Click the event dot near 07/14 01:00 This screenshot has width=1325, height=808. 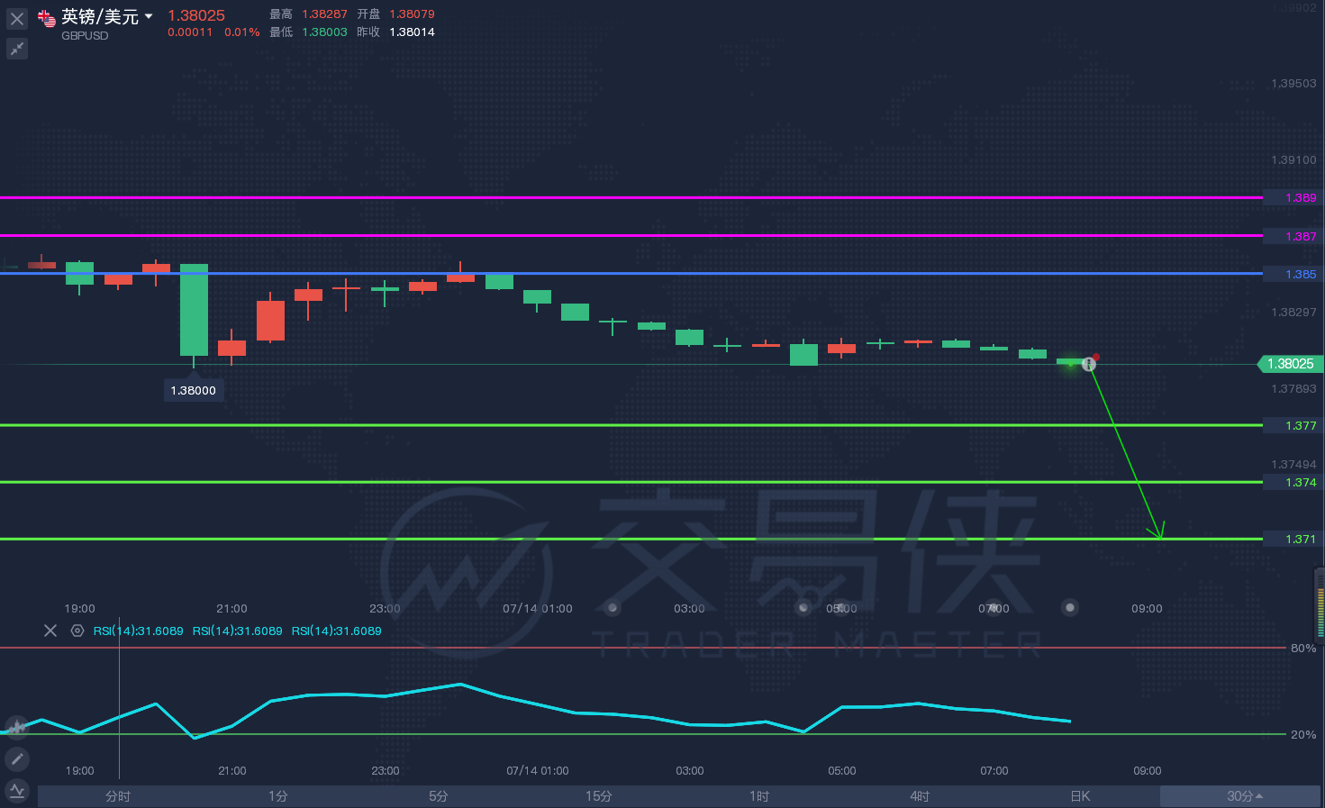613,608
